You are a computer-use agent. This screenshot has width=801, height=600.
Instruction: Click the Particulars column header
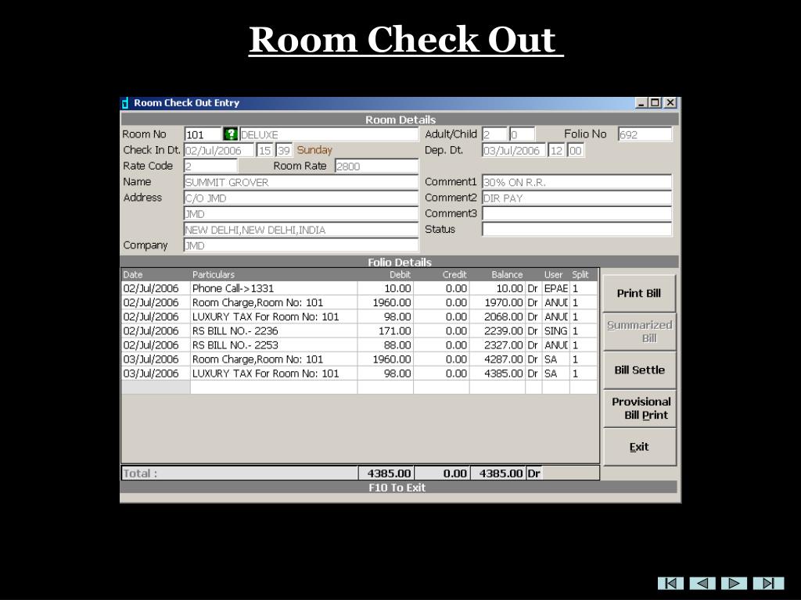274,274
